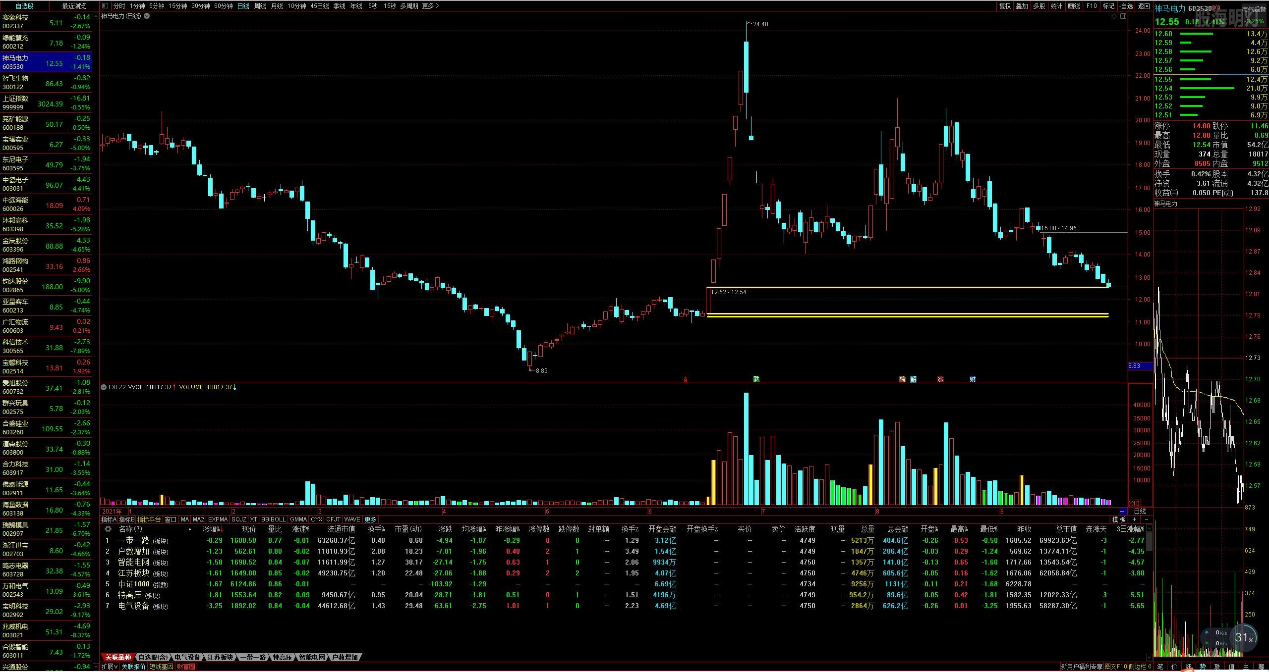Click the green 跌 marker on the chart
The image size is (1269, 672).
pos(756,379)
